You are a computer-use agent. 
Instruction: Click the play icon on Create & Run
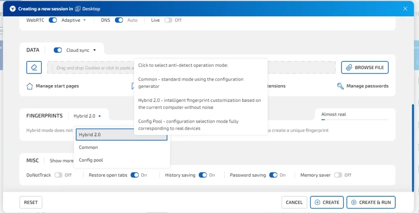[x=354, y=202]
